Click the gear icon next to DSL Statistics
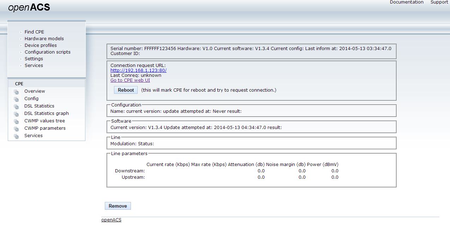The height and width of the screenshot is (227, 450). [16, 106]
